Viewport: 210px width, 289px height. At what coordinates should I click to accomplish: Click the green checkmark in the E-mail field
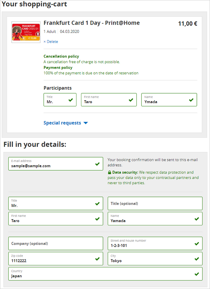click(x=97, y=164)
